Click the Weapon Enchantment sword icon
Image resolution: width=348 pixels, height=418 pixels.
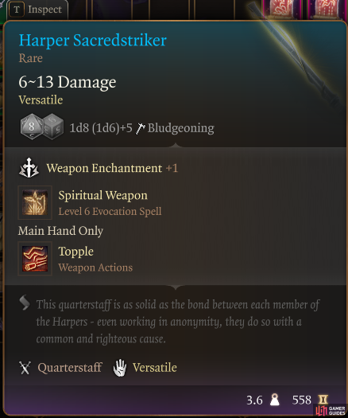pos(29,168)
